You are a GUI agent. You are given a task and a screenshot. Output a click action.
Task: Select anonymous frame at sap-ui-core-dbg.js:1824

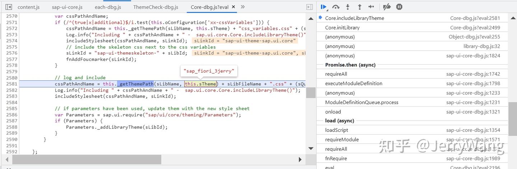click(x=412, y=55)
